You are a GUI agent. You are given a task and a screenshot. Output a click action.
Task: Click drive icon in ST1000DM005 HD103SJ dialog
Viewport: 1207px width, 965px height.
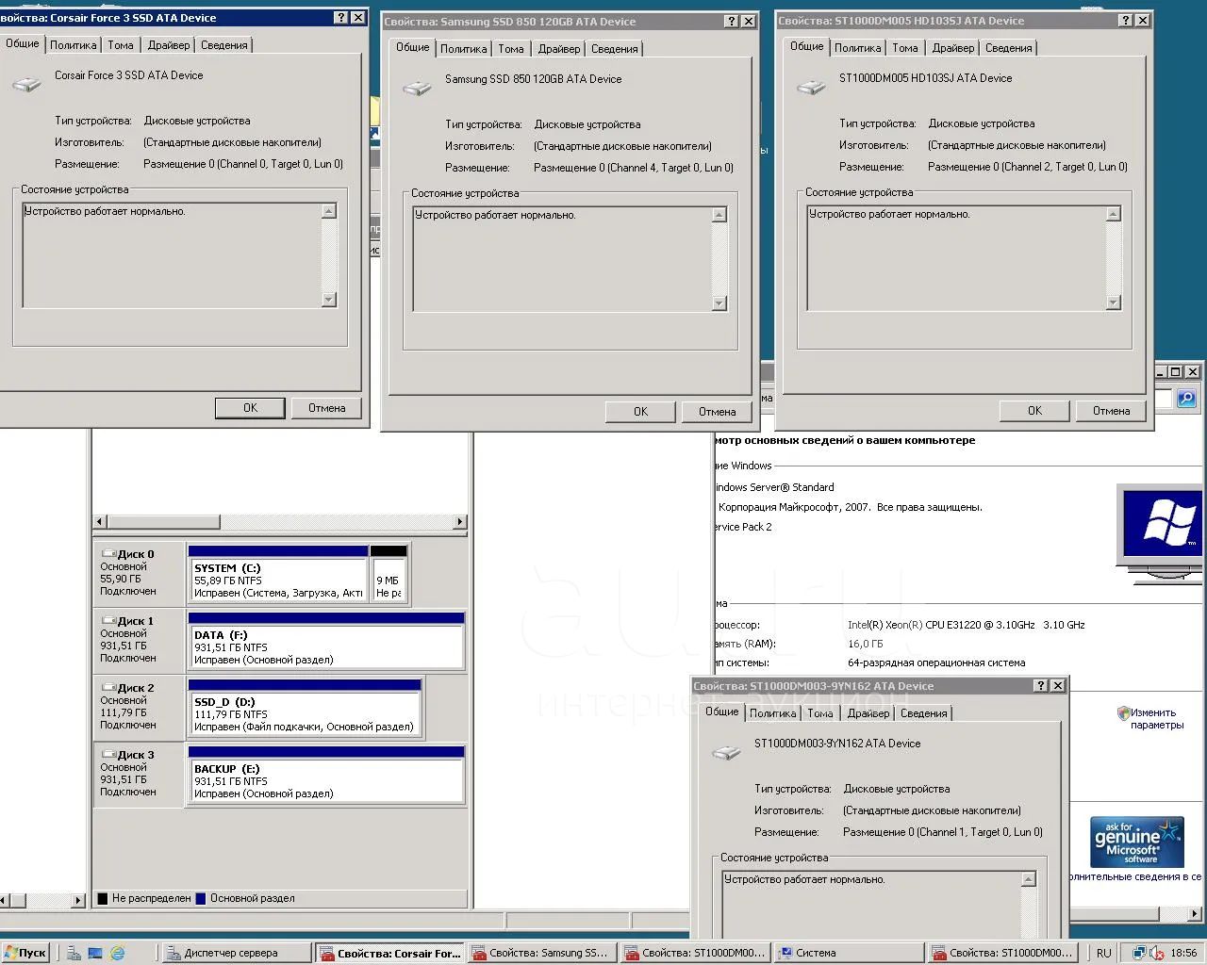click(x=812, y=87)
